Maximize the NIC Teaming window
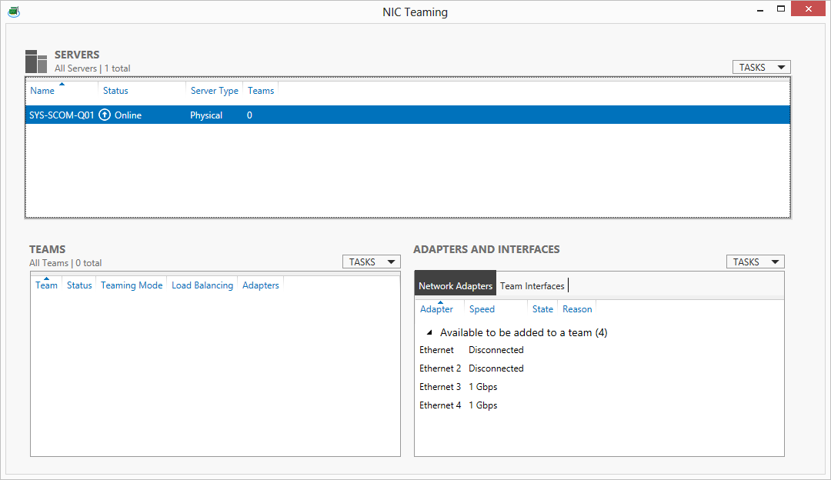 click(781, 9)
